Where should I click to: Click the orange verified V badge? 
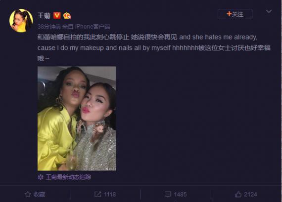57,15
